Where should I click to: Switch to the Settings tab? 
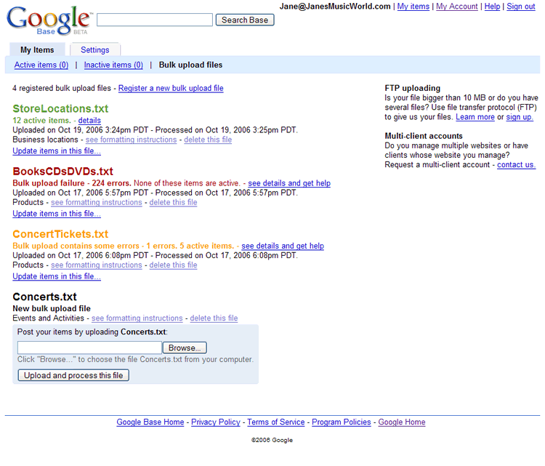tap(95, 49)
